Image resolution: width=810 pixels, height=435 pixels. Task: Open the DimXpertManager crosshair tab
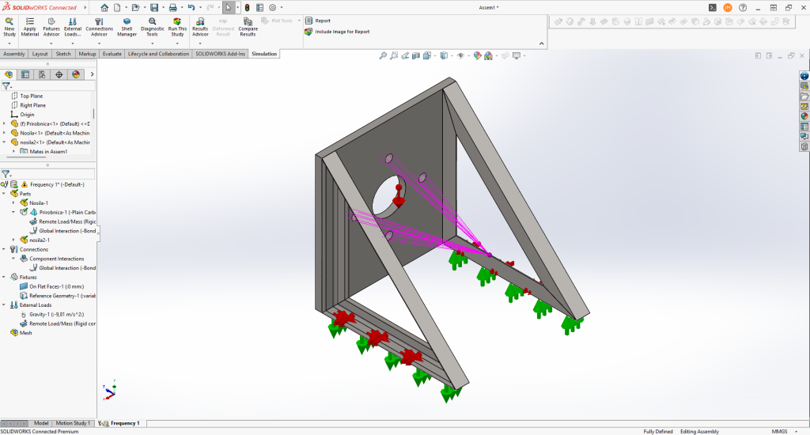(x=59, y=74)
